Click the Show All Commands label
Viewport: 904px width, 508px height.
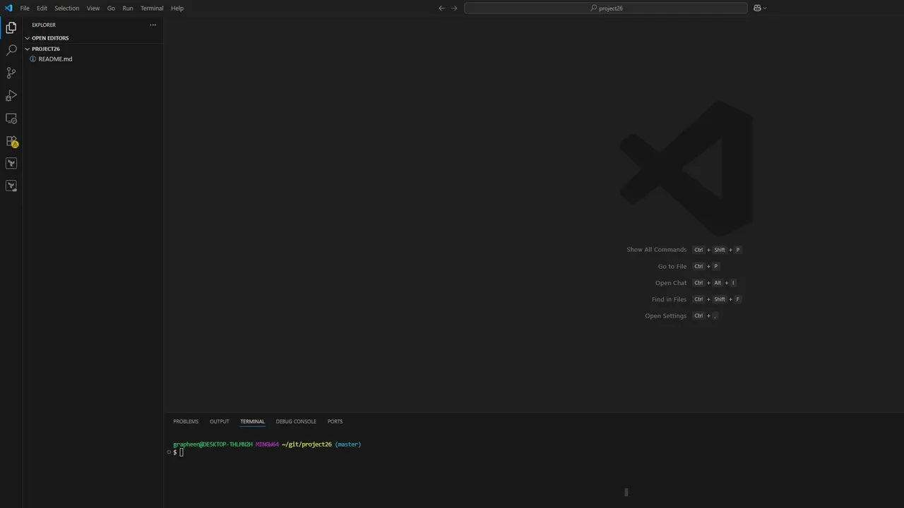coord(656,250)
